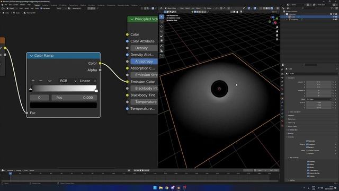Open the Modifiers properties tab

(x=282, y=102)
